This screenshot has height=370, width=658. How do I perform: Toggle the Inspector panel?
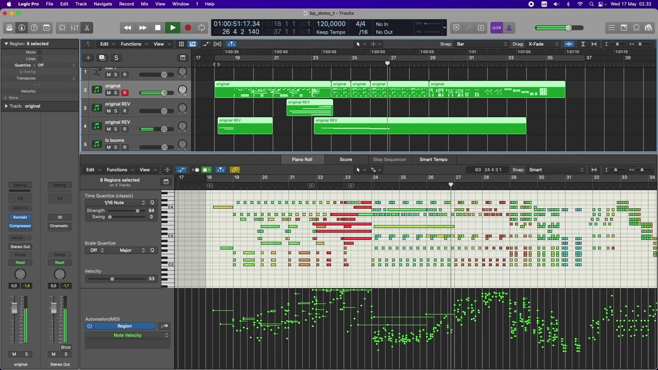pyautogui.click(x=22, y=28)
